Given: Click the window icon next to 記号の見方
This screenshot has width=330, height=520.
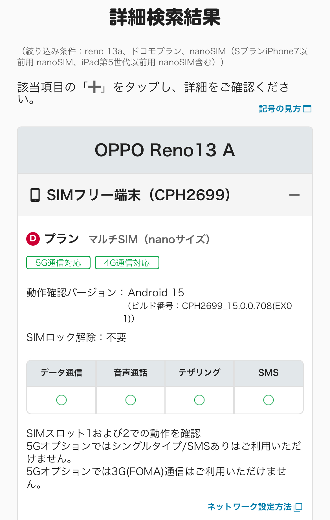Looking at the screenshot, I should (307, 109).
